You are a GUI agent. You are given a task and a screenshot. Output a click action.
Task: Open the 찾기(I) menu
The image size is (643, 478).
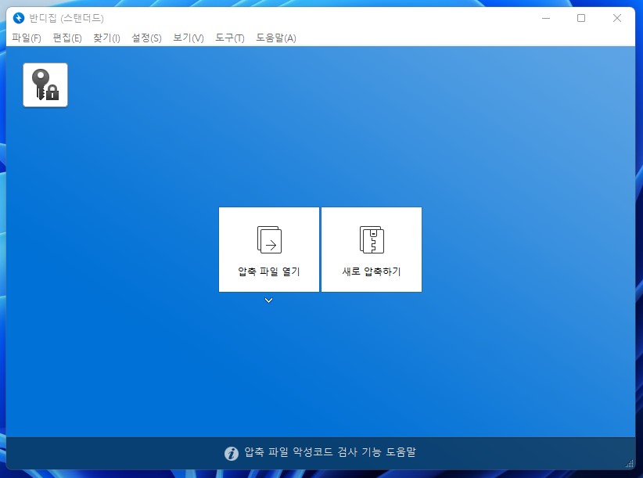106,38
